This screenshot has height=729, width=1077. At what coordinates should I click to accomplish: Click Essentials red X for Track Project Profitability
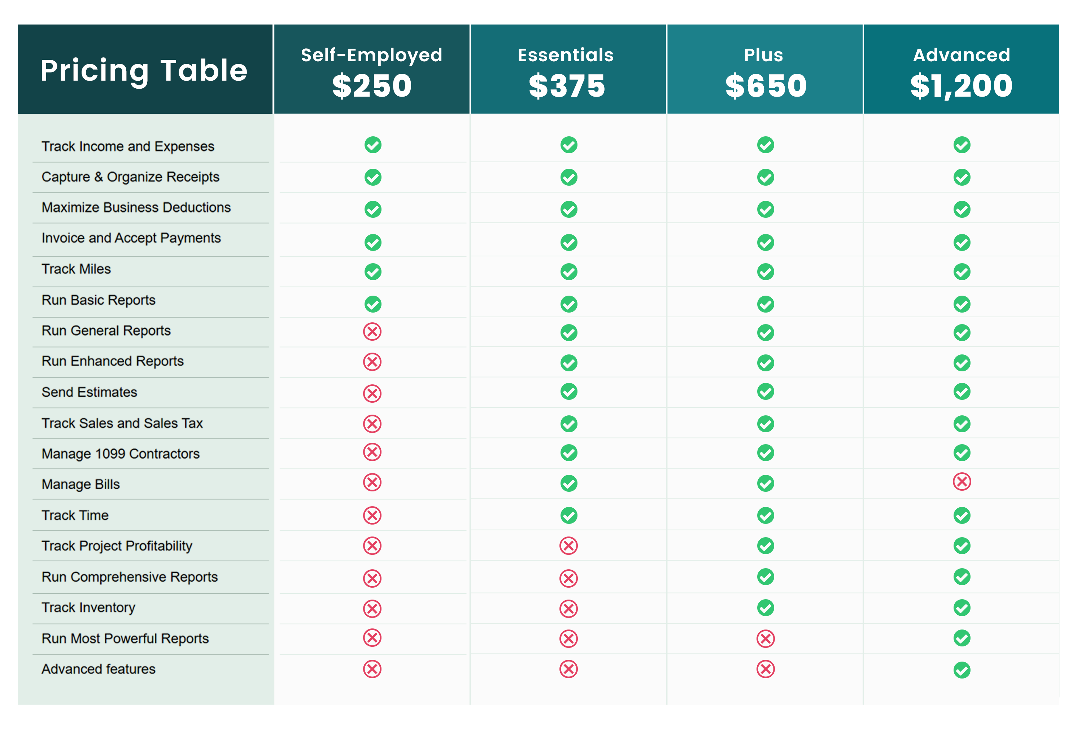click(568, 546)
